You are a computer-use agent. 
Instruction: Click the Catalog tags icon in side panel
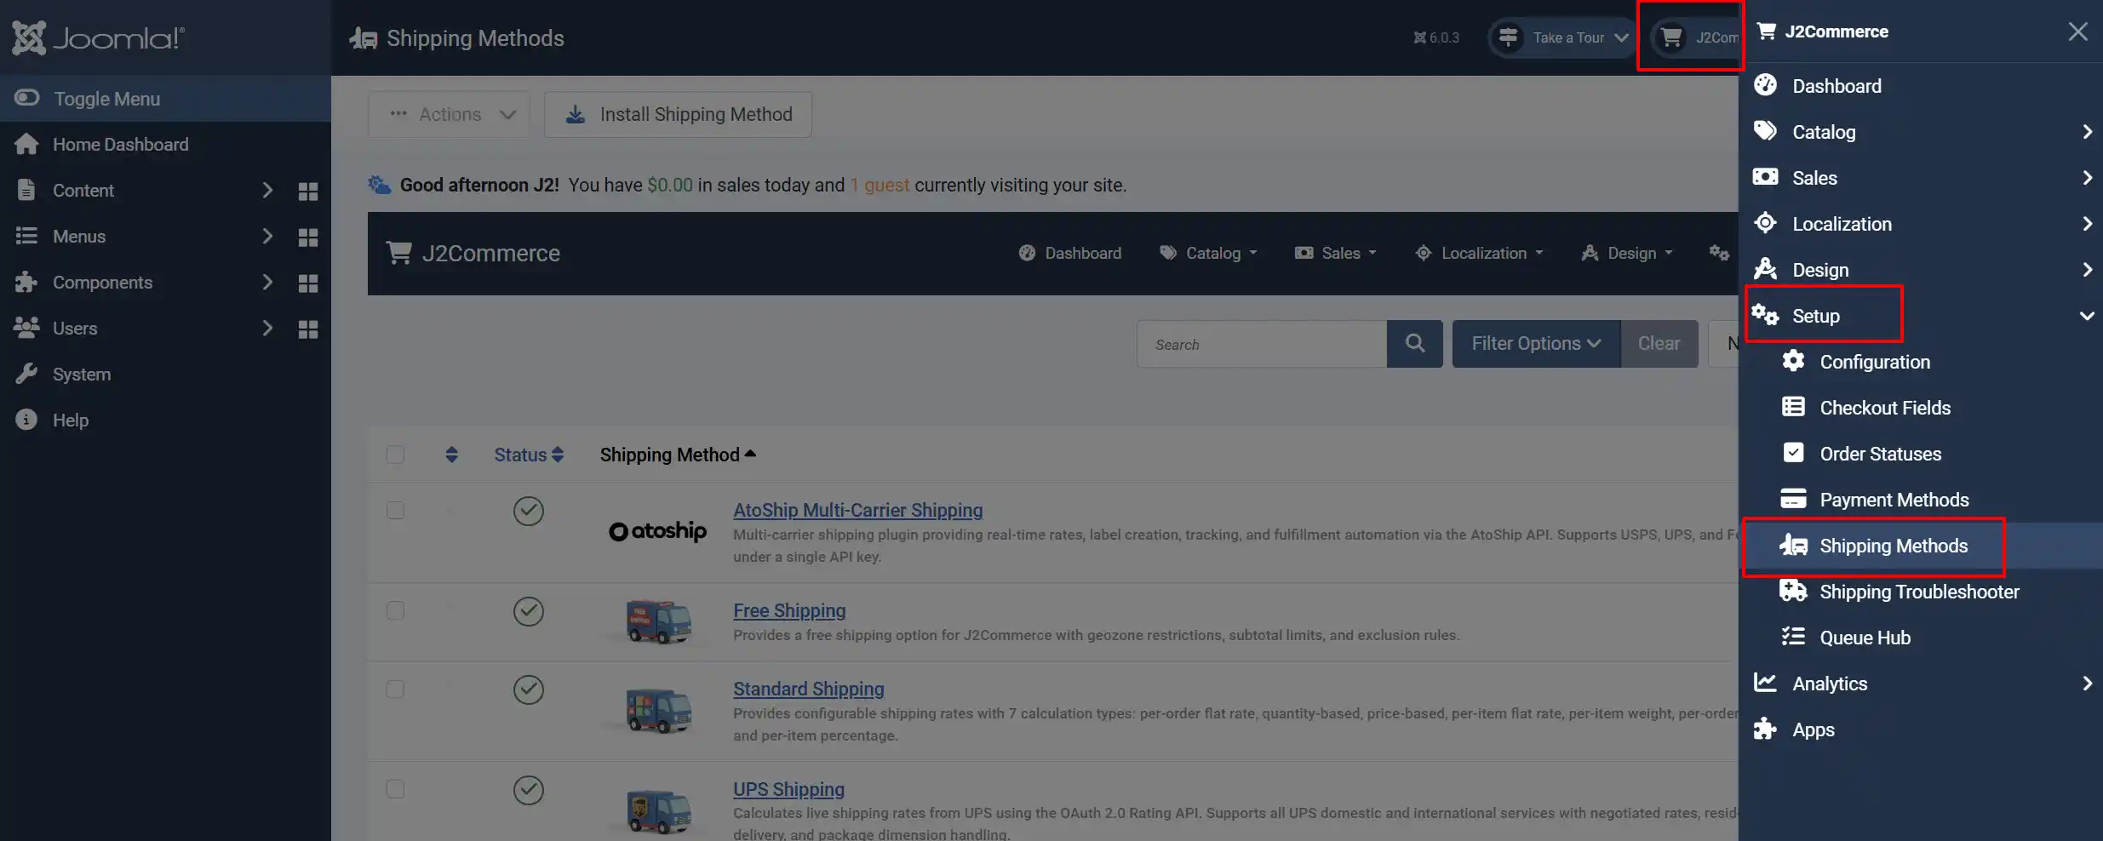[x=1766, y=131]
